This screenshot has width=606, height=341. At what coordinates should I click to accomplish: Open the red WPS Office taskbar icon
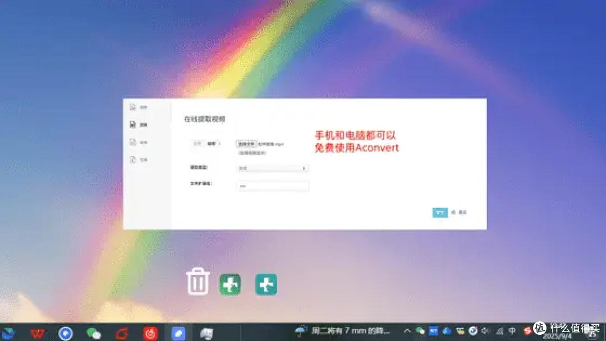38,333
